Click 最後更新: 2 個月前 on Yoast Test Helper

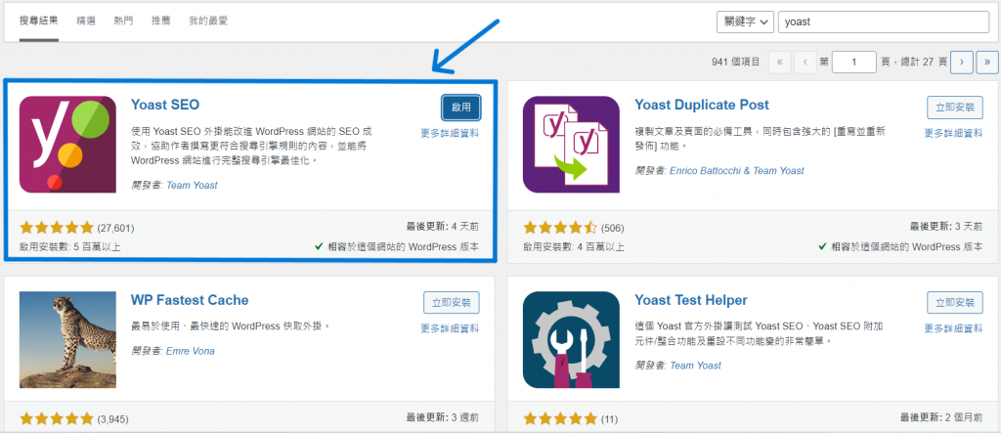coord(941,417)
